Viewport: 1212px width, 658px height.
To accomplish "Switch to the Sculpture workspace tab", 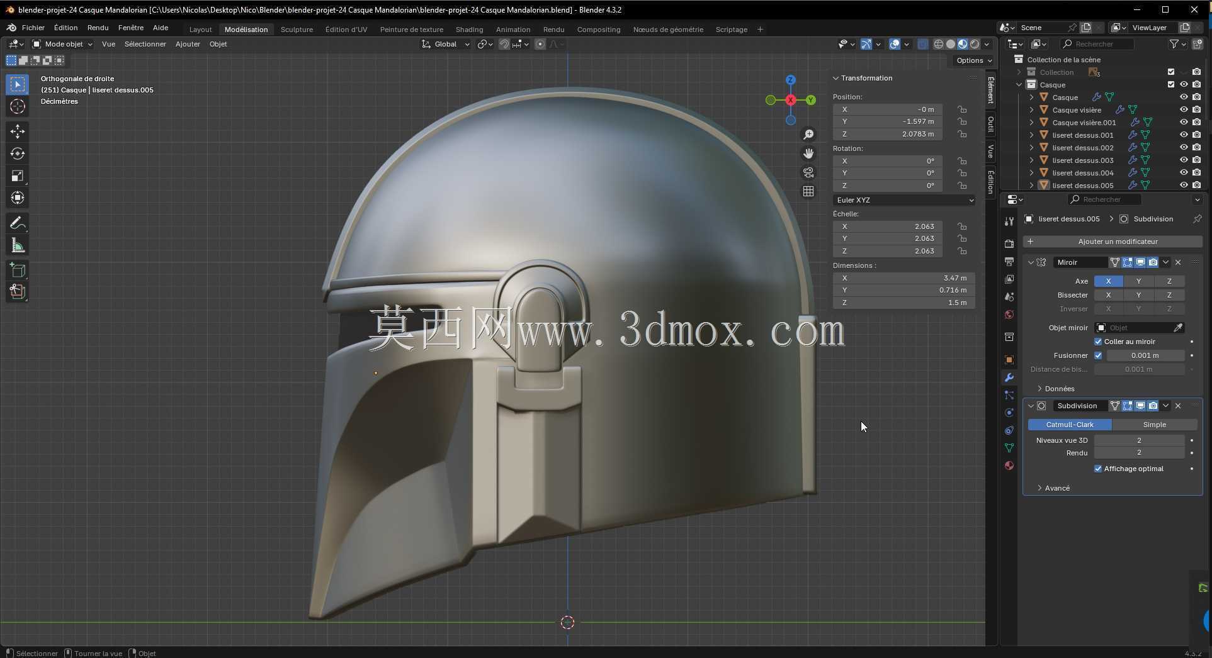I will [x=297, y=30].
